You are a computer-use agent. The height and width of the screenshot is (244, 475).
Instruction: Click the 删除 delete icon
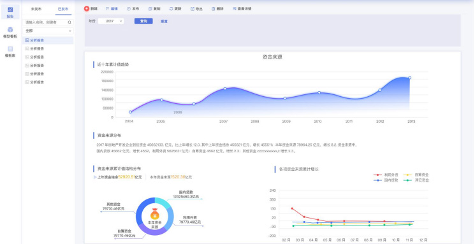point(213,9)
